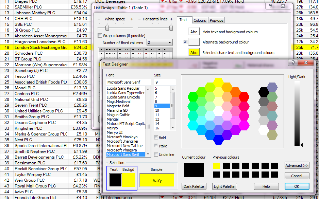Click the Abc main text colours swatch
This screenshot has height=199, width=319.
click(194, 32)
